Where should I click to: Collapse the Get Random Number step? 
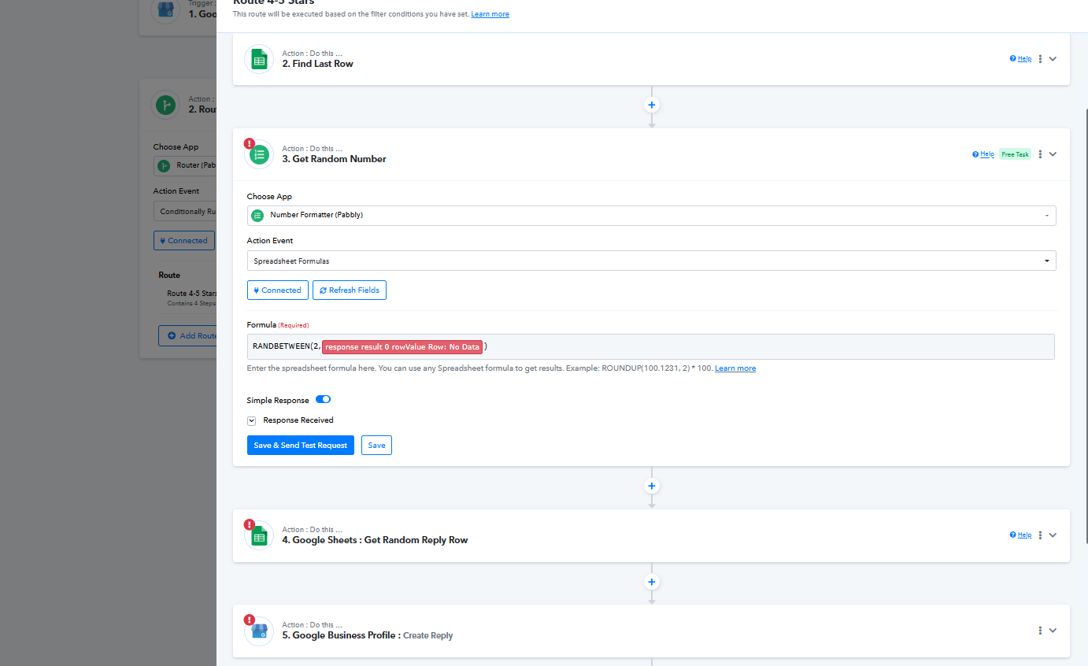1053,154
